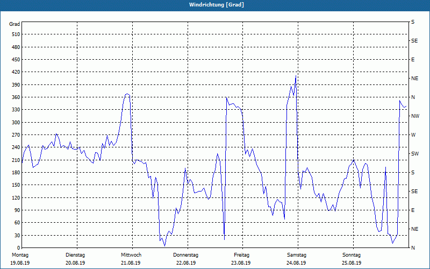The height and width of the screenshot is (269, 430).
Task: Click the 'W' compass label
Action: coord(413,135)
